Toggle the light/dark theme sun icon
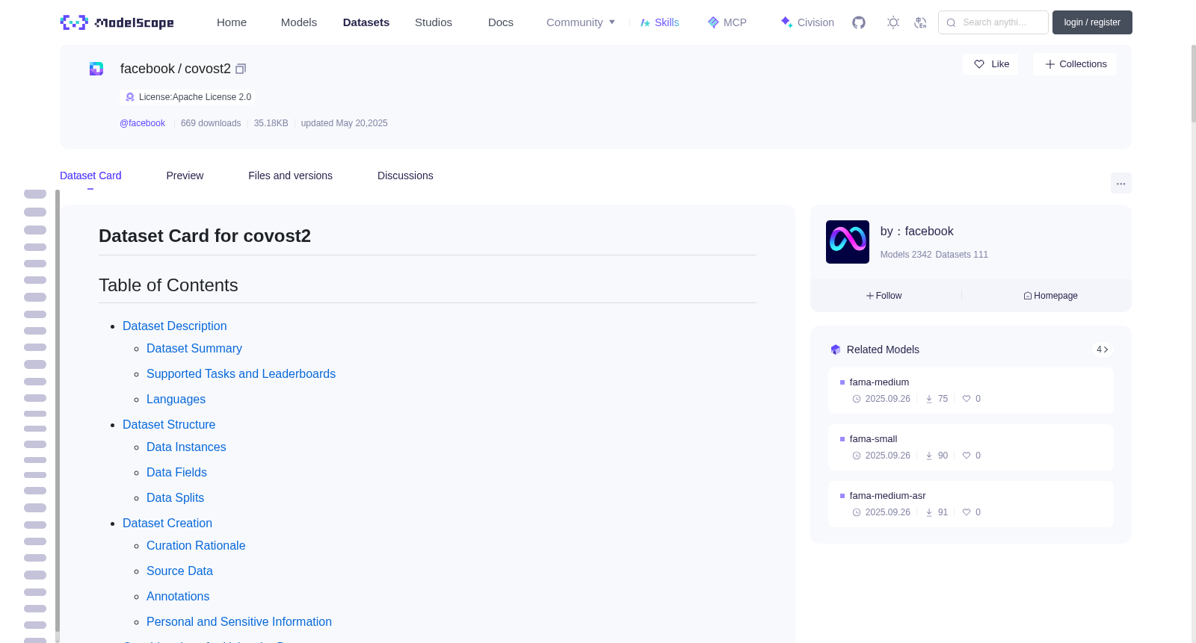Screen dimensions: 1196x643 coord(893,22)
